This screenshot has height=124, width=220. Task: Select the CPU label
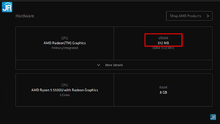tap(64, 85)
